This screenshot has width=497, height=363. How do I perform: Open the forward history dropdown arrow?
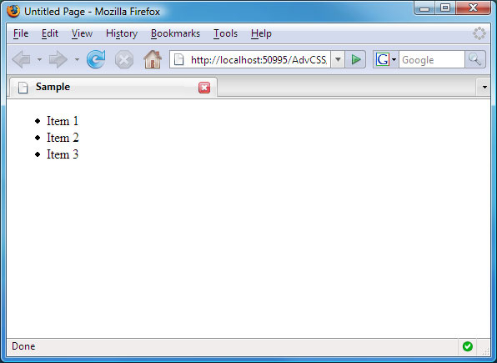point(77,59)
